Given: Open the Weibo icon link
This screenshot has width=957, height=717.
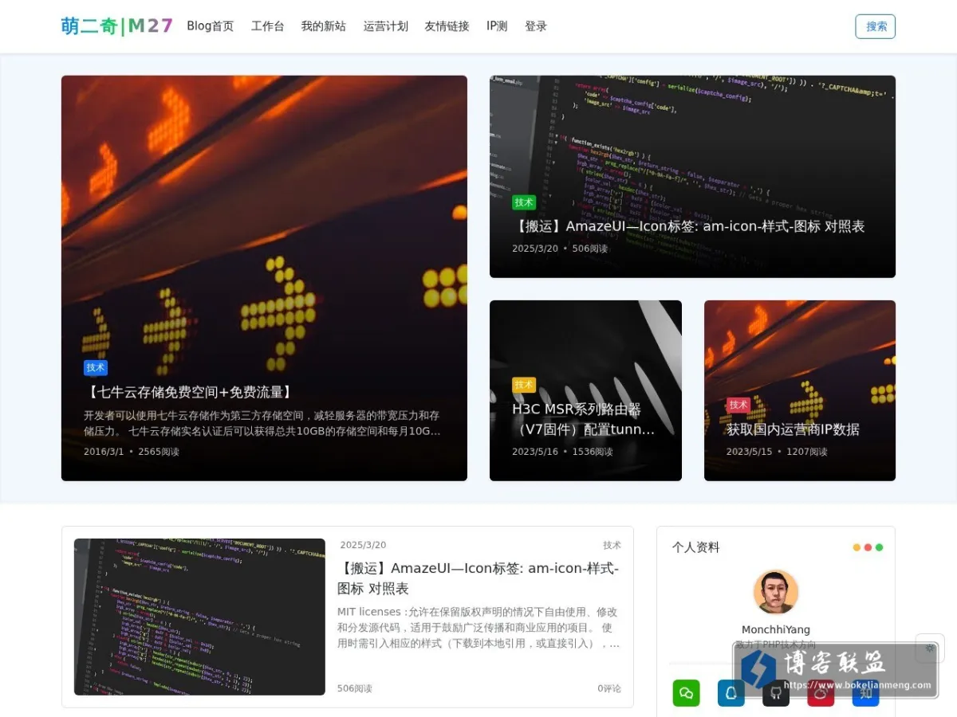Looking at the screenshot, I should point(821,693).
